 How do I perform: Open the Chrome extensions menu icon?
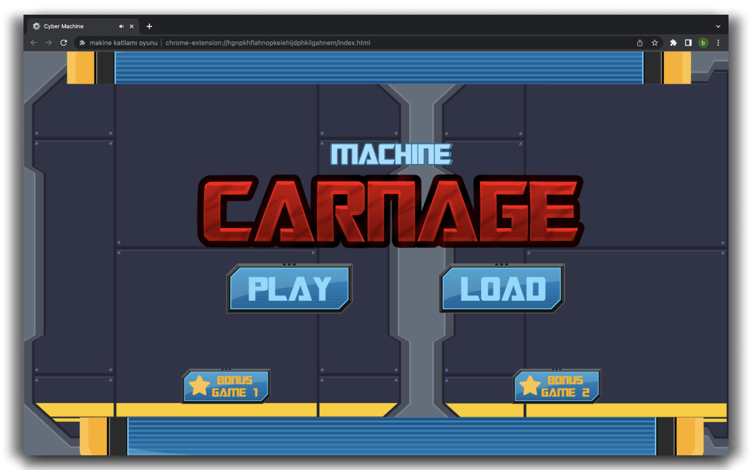click(x=673, y=42)
